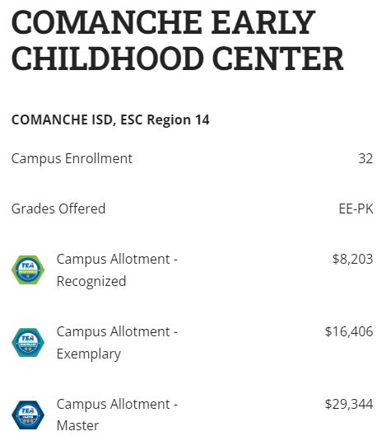This screenshot has width=391, height=436.
Task: Click Campus Allotment - Master label
Action: (117, 415)
